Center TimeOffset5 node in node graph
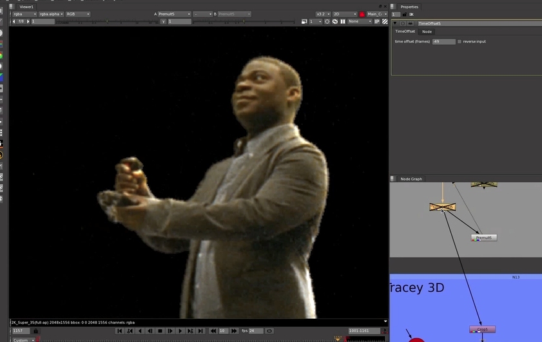The image size is (542, 342). pyautogui.click(x=403, y=23)
